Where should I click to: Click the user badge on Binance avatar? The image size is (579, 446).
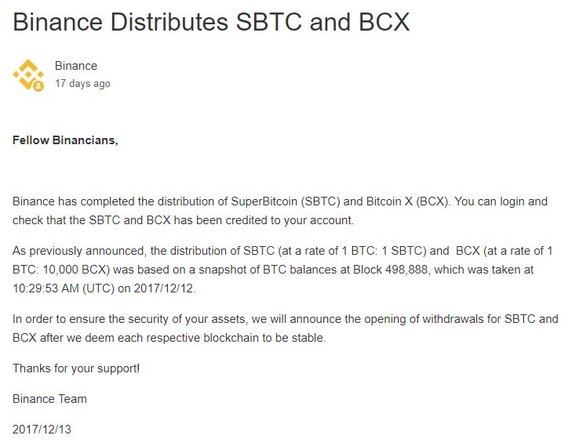(38, 86)
